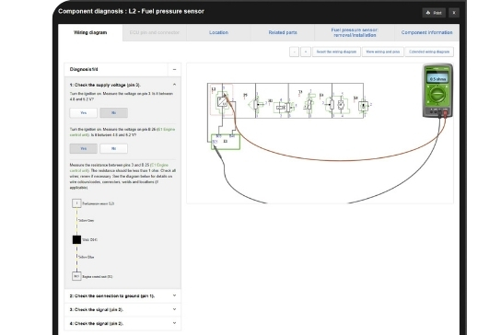This screenshot has width=501, height=335.
Task: Open Fuel pressure sensor removal/installation tab
Action: point(355,32)
